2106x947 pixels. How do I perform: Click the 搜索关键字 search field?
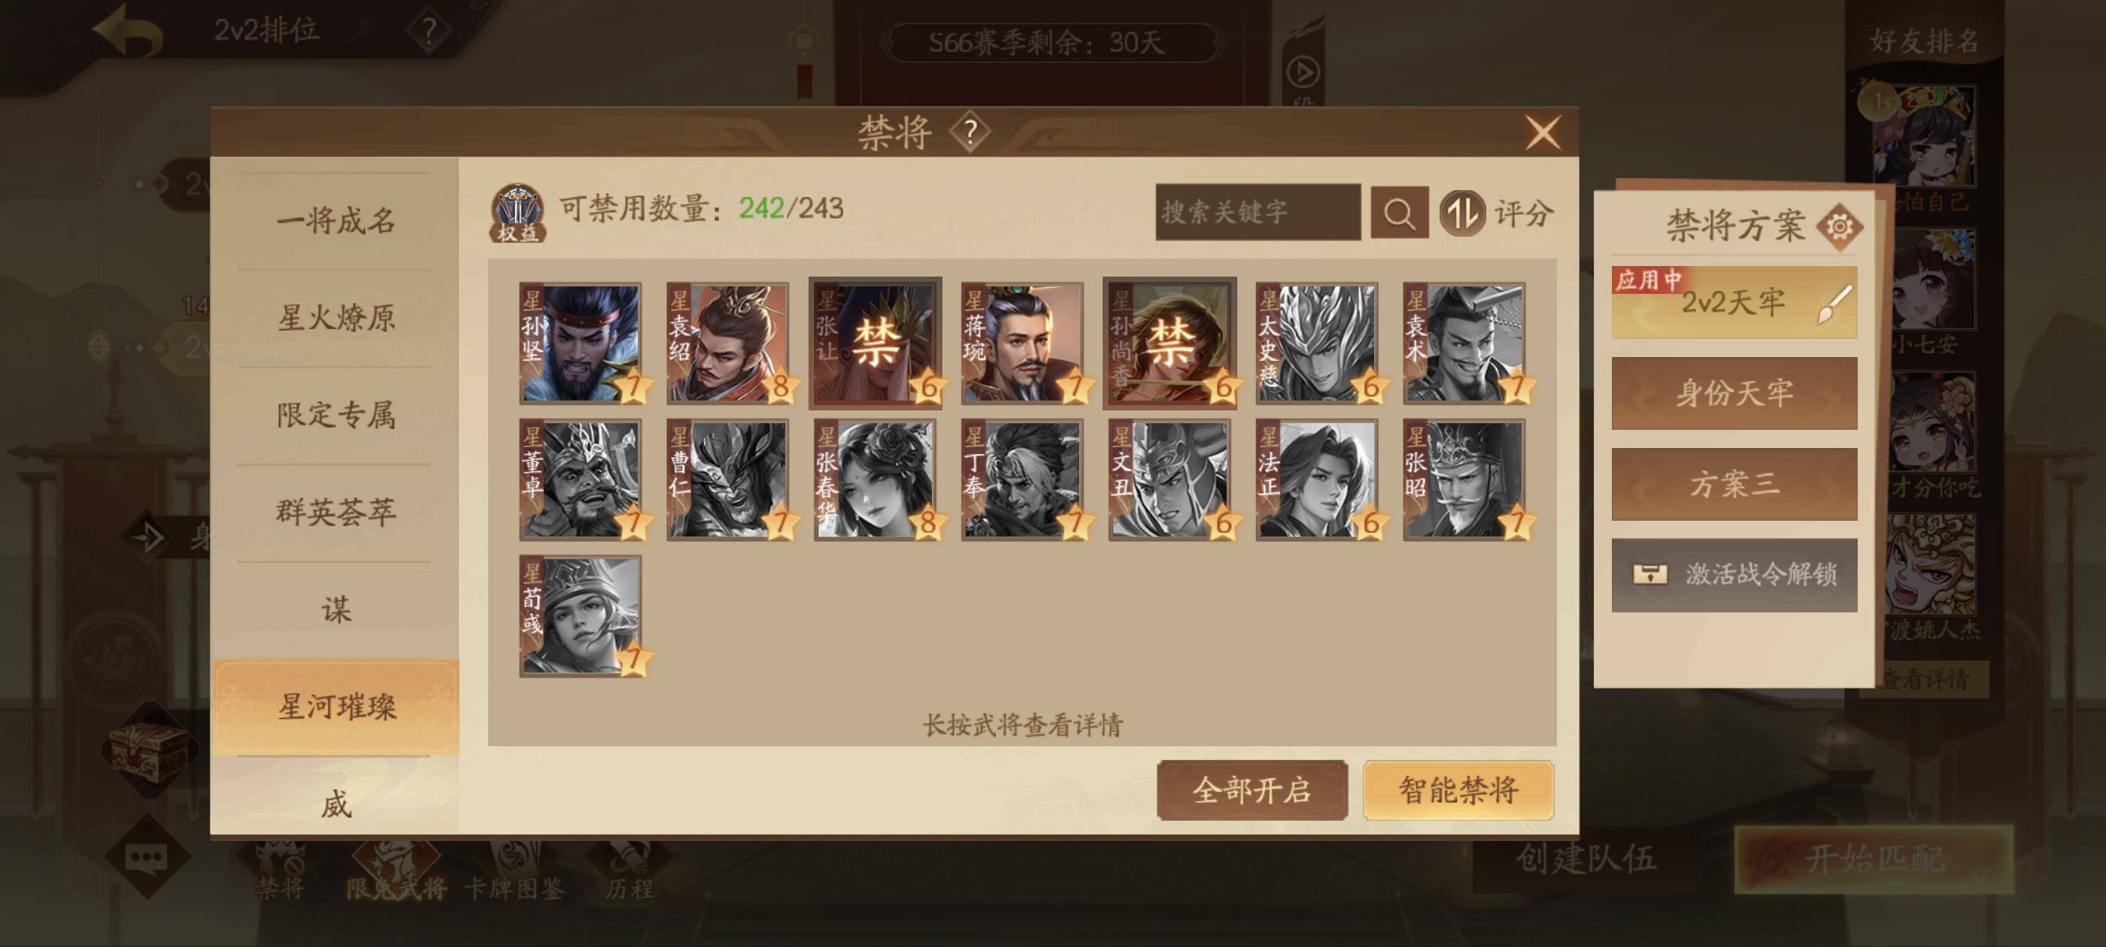tap(1258, 213)
